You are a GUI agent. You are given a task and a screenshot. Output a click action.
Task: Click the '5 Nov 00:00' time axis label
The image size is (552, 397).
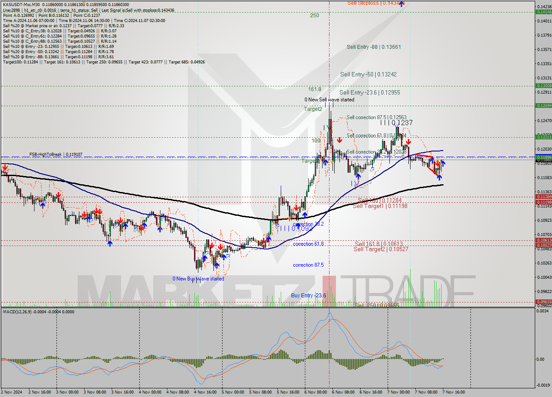(233, 392)
